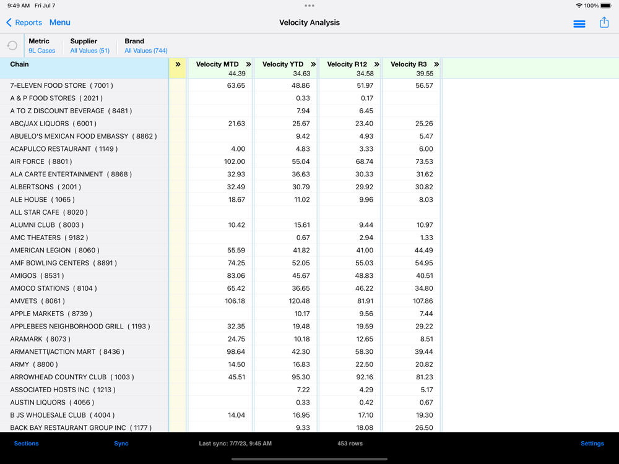Tap the three-dot multitasking indicator at the top
Viewport: 619px width, 464px height.
[309, 6]
